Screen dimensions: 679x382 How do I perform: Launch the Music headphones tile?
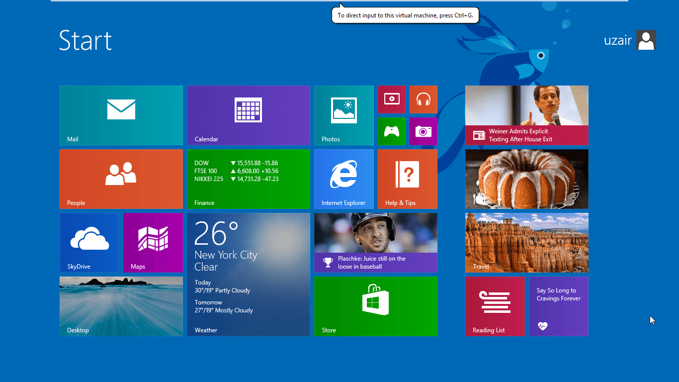pyautogui.click(x=424, y=99)
